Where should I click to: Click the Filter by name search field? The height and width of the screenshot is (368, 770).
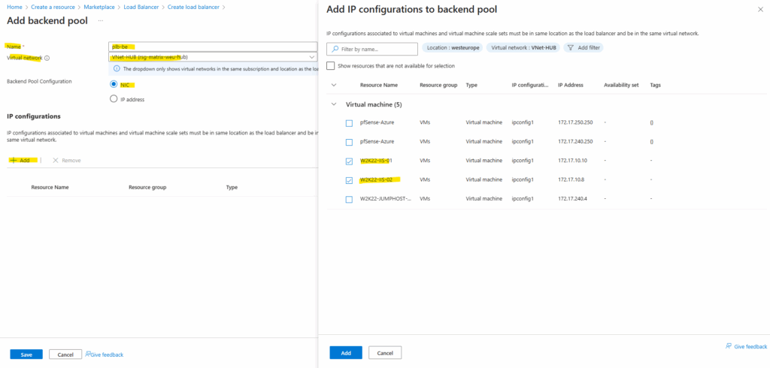(x=376, y=49)
